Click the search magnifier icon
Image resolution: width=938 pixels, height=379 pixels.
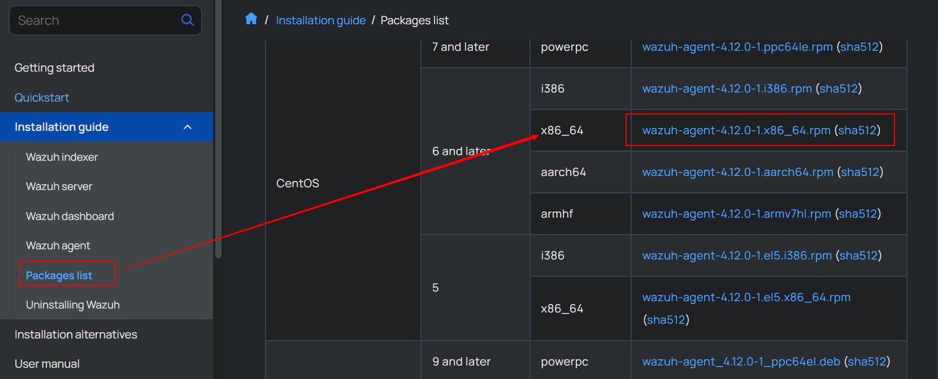pyautogui.click(x=188, y=20)
